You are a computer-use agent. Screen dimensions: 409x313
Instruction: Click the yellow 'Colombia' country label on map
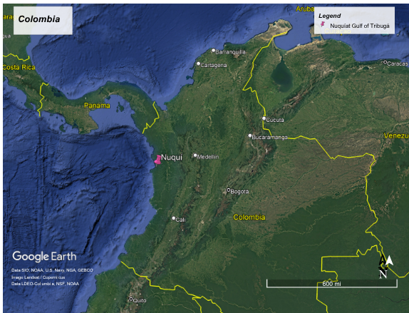point(249,217)
